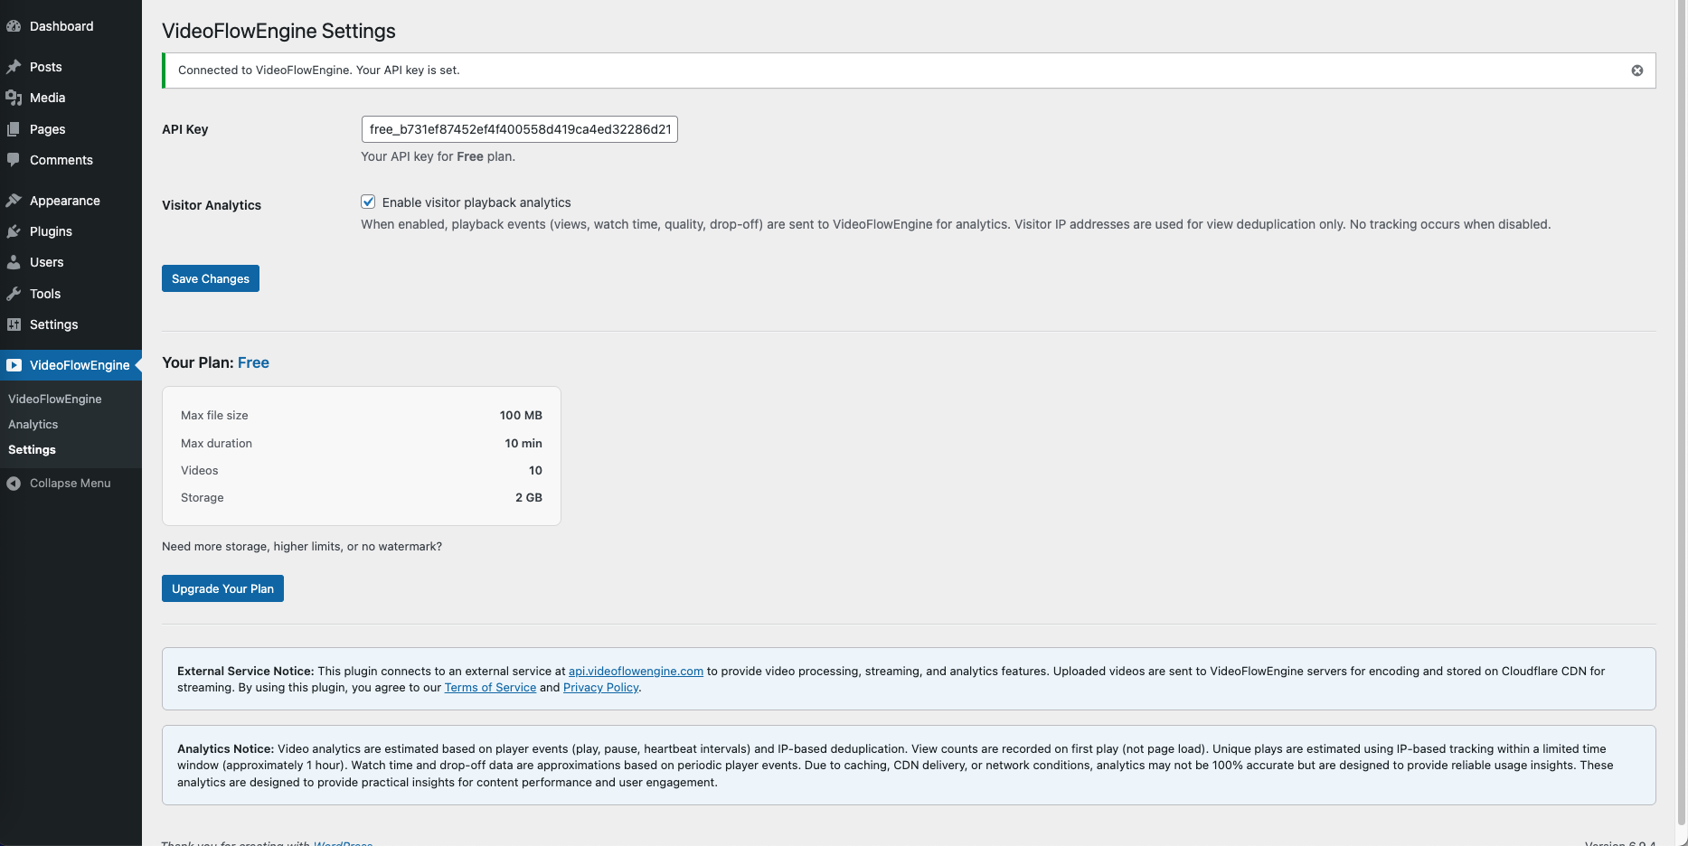Select the Tools wrench icon
Screen dimensions: 1688x846
14,293
